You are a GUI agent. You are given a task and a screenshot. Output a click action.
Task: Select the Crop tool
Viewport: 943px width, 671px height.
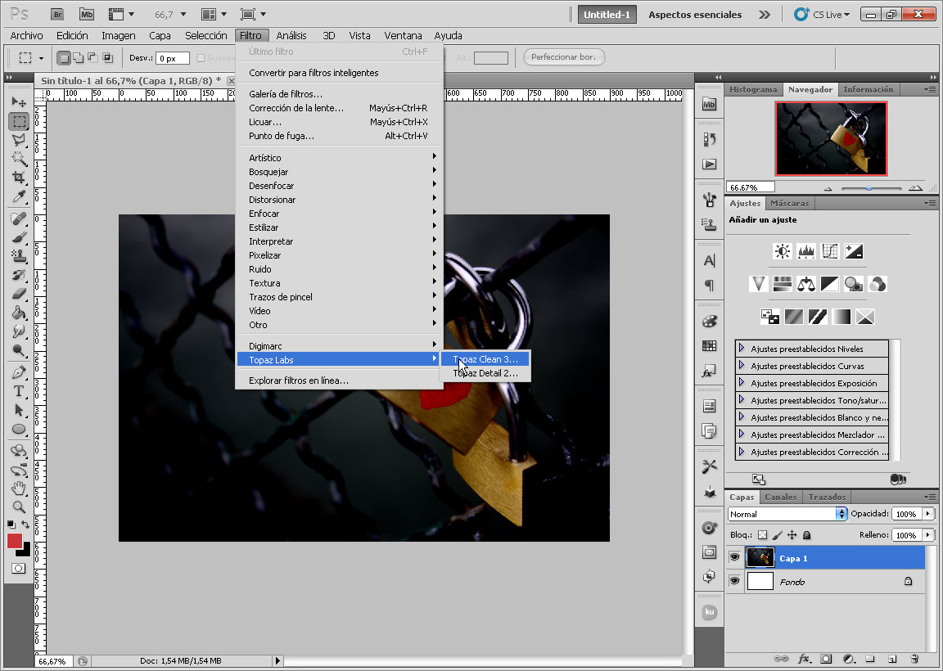tap(19, 177)
